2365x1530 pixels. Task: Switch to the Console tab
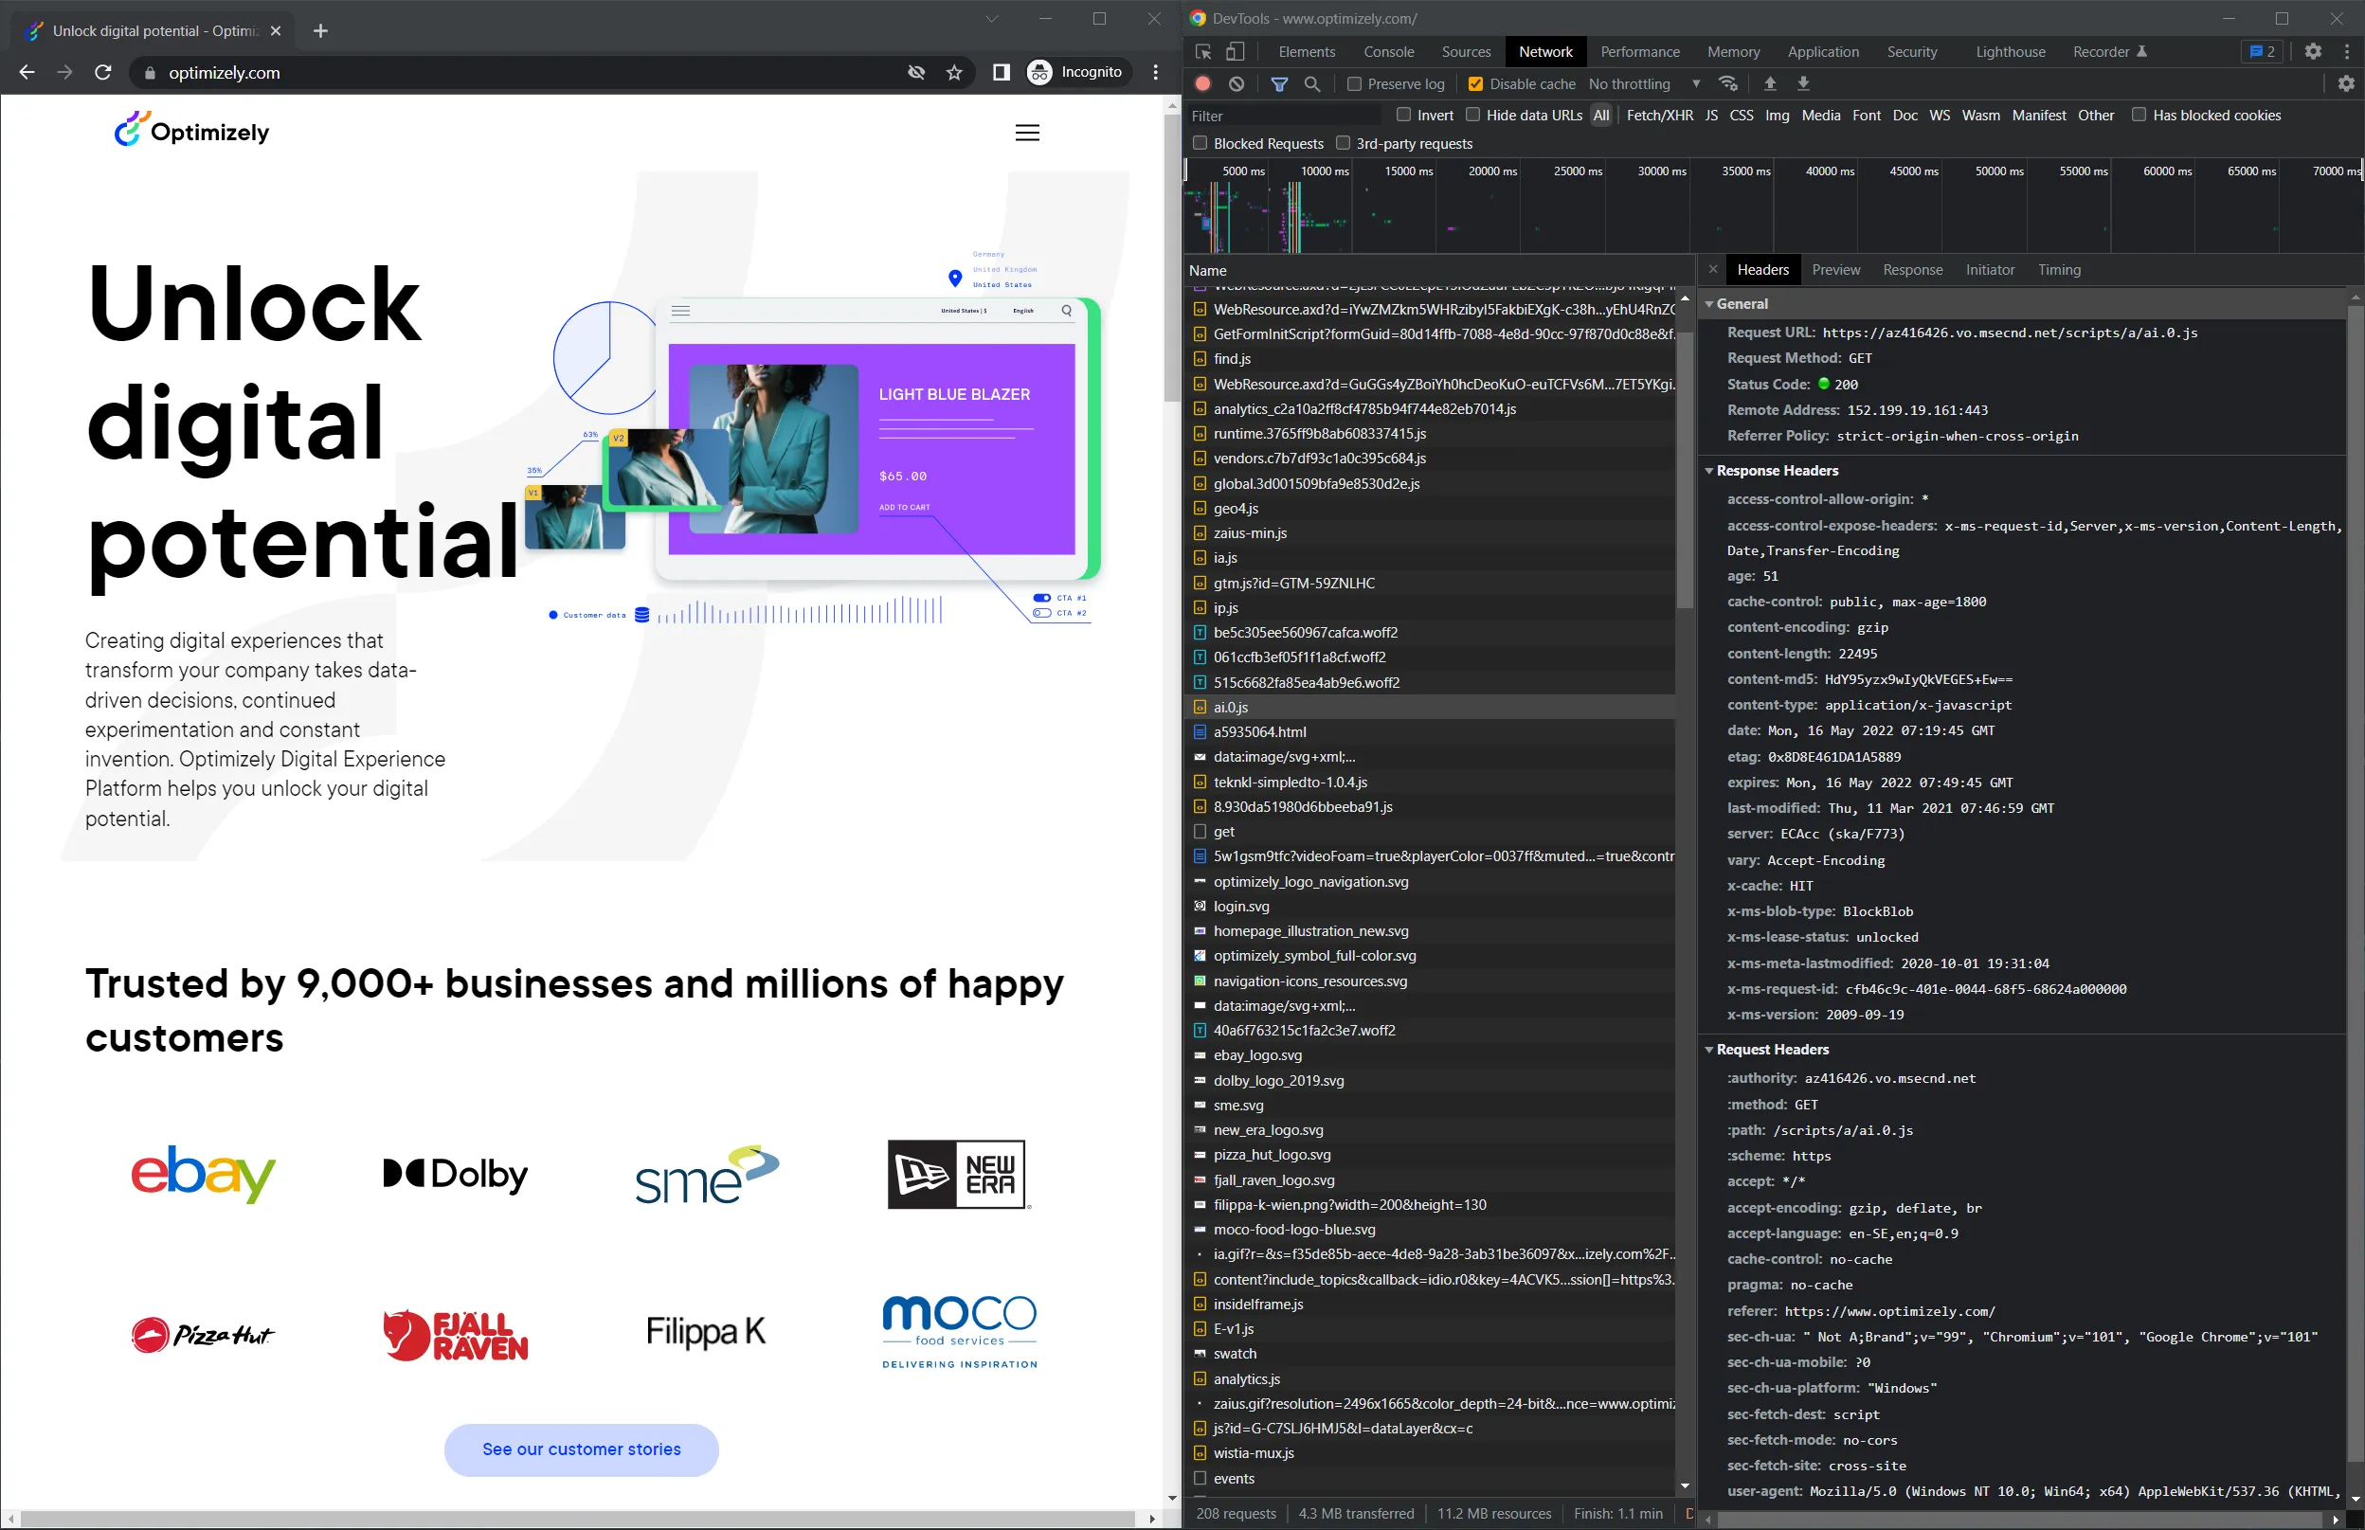click(1388, 52)
